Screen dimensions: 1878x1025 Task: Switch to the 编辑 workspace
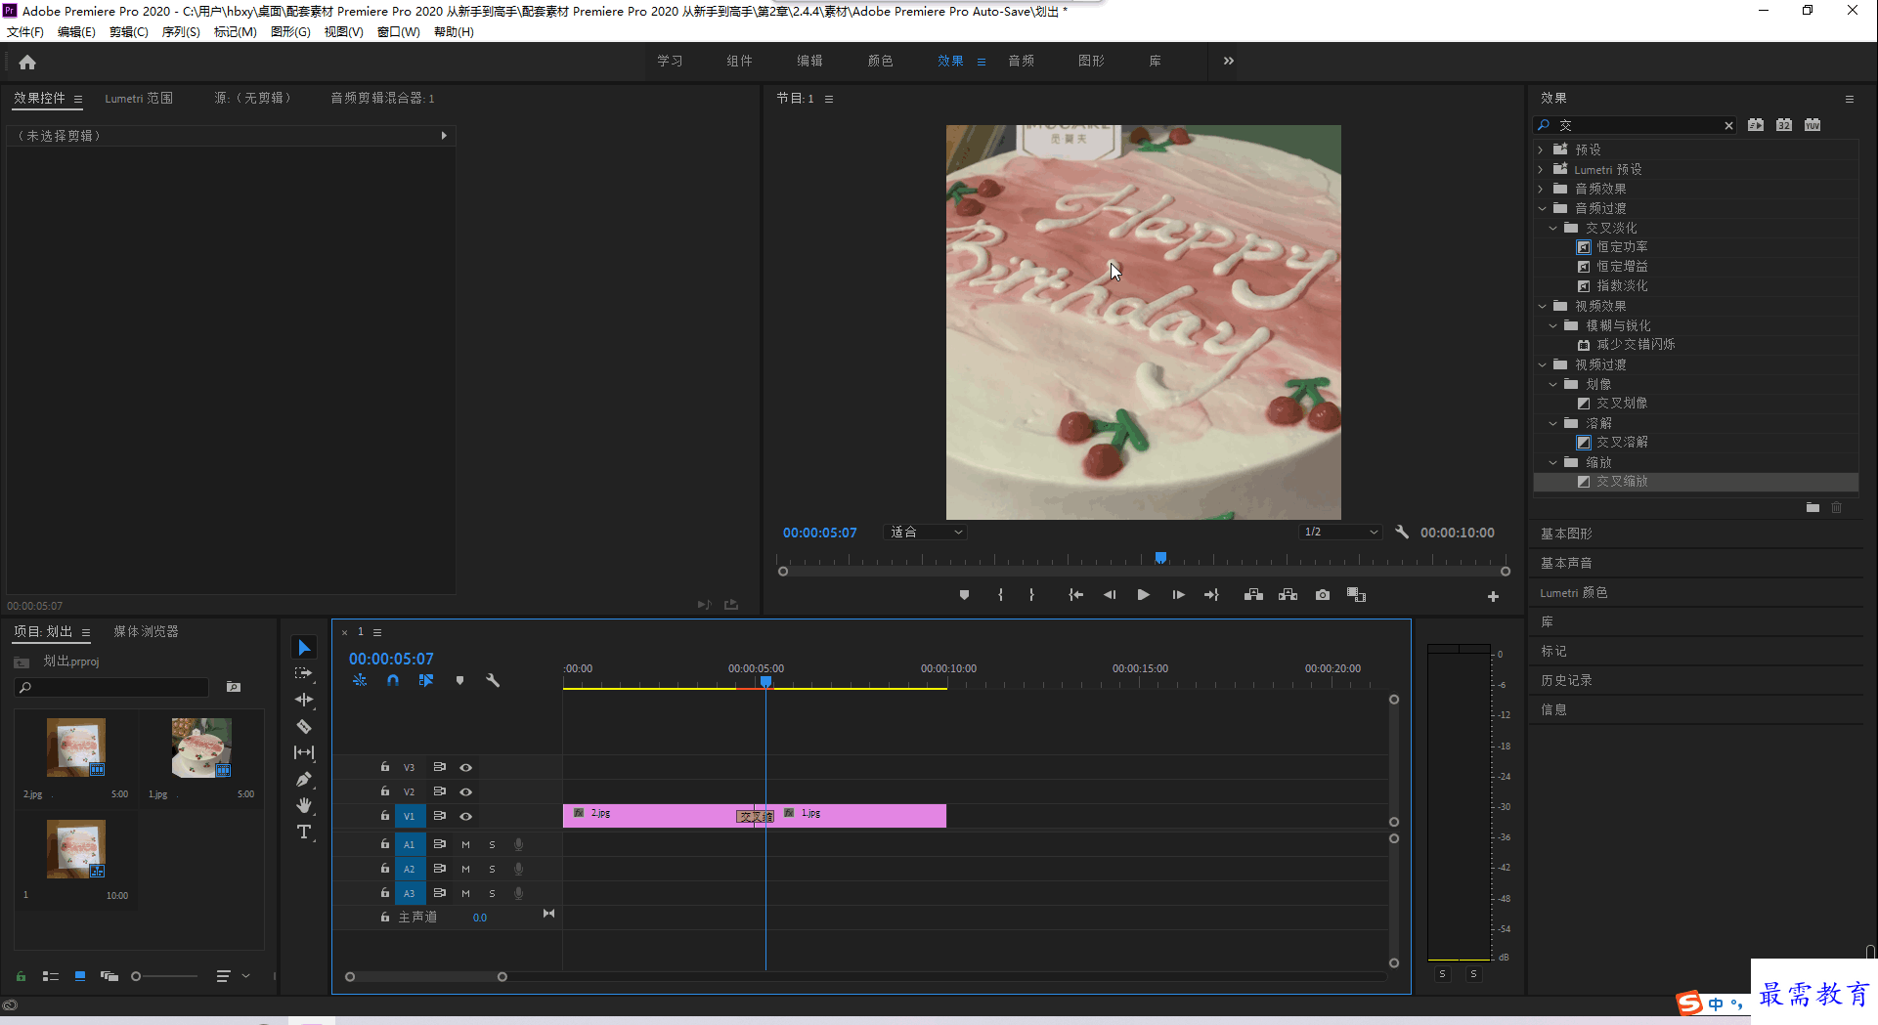click(x=809, y=61)
